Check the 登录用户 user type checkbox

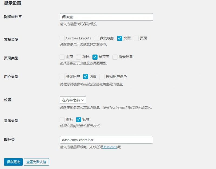62,77
